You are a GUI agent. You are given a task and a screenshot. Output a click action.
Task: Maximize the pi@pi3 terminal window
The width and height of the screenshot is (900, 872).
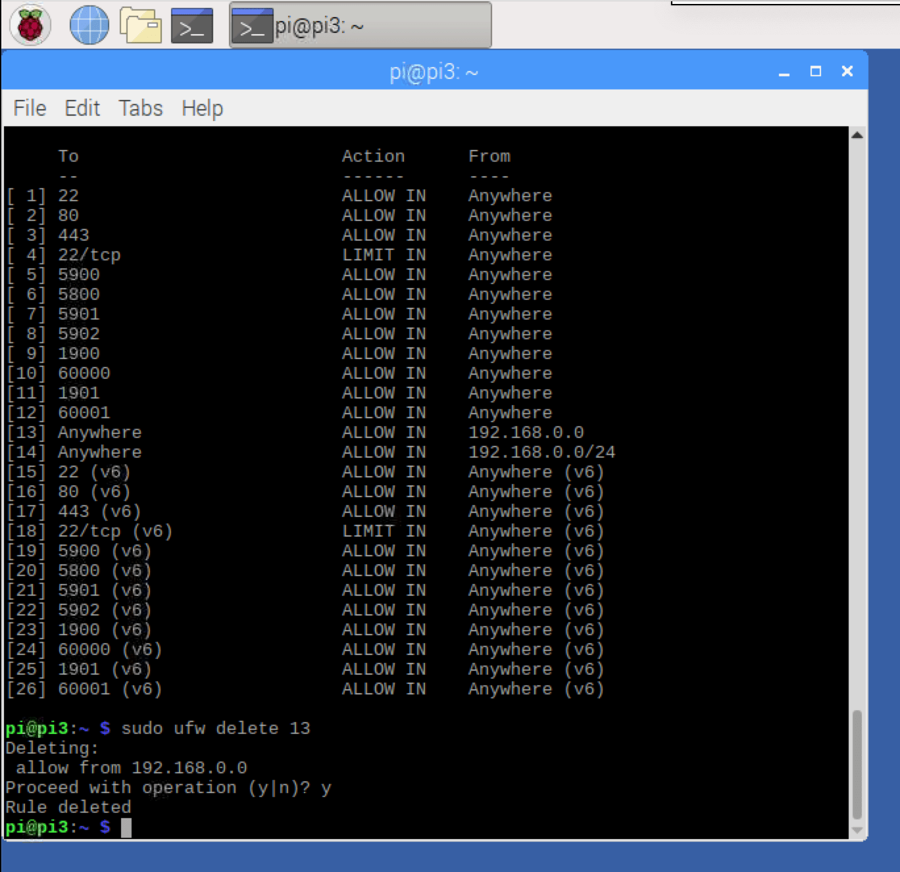coord(816,71)
